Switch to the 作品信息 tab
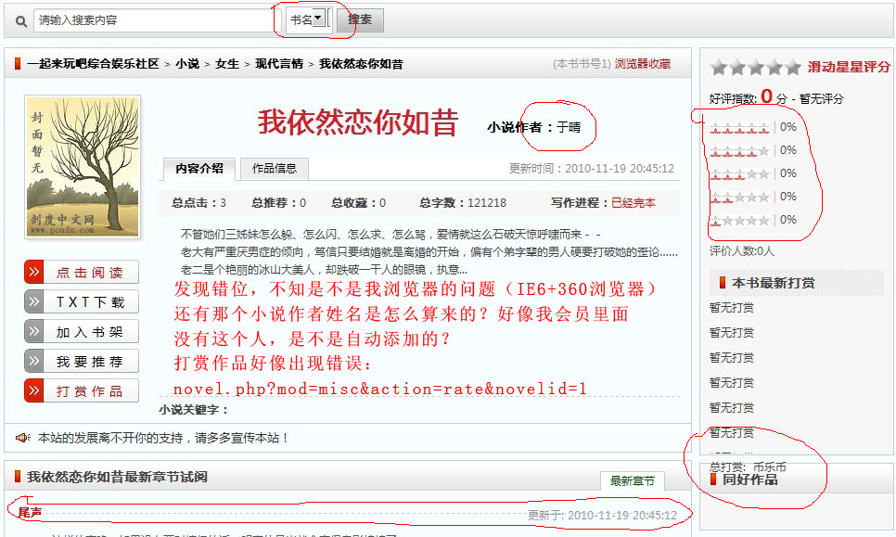The image size is (896, 537). 275,169
